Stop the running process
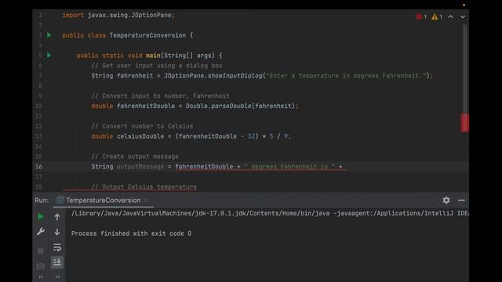The width and height of the screenshot is (502, 282). [41, 251]
